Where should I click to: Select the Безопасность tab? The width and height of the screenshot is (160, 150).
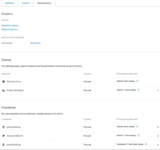point(44,3)
